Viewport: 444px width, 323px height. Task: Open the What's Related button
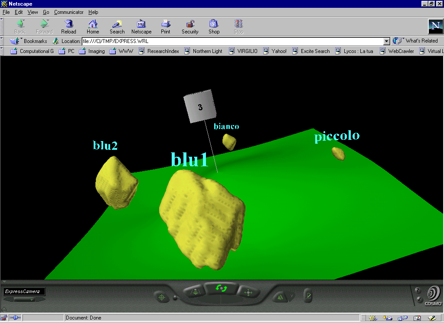pos(416,41)
